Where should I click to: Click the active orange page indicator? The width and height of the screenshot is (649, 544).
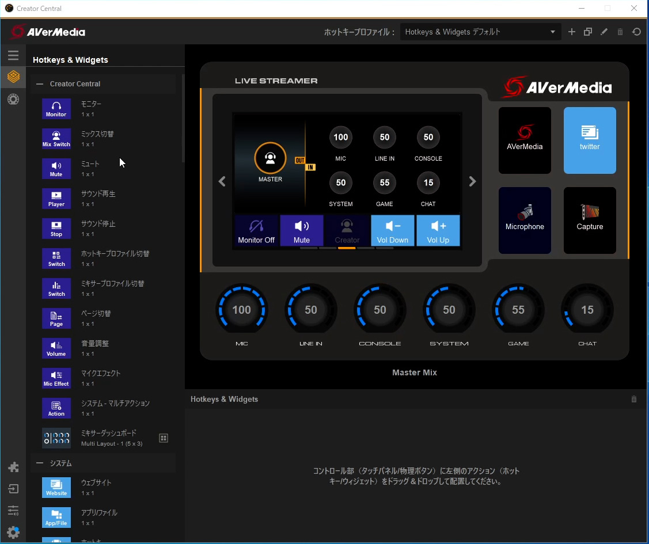(x=347, y=248)
